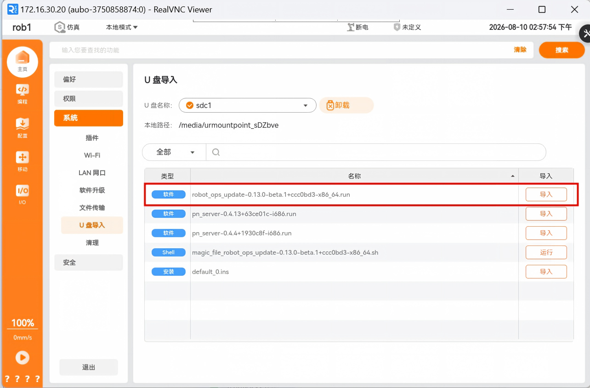Click 卸载 unmount button
Viewport: 590px width, 388px height.
tap(346, 105)
